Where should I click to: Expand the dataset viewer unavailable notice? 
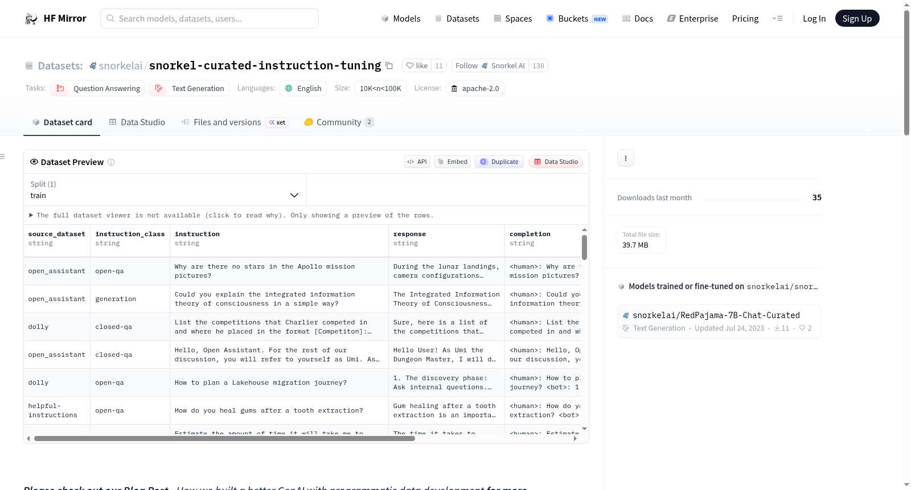[232, 215]
